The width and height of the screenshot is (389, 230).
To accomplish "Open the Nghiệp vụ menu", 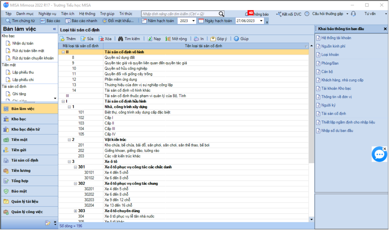I will [x=47, y=14].
